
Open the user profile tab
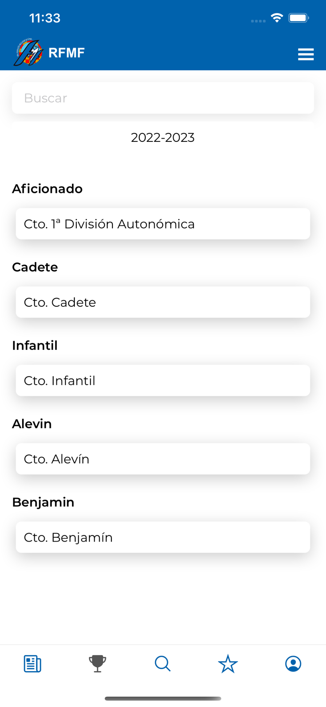pyautogui.click(x=293, y=664)
